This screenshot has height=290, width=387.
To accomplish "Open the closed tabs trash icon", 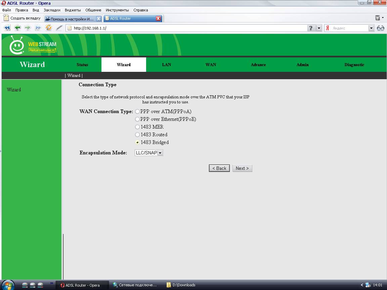I will pos(378,18).
